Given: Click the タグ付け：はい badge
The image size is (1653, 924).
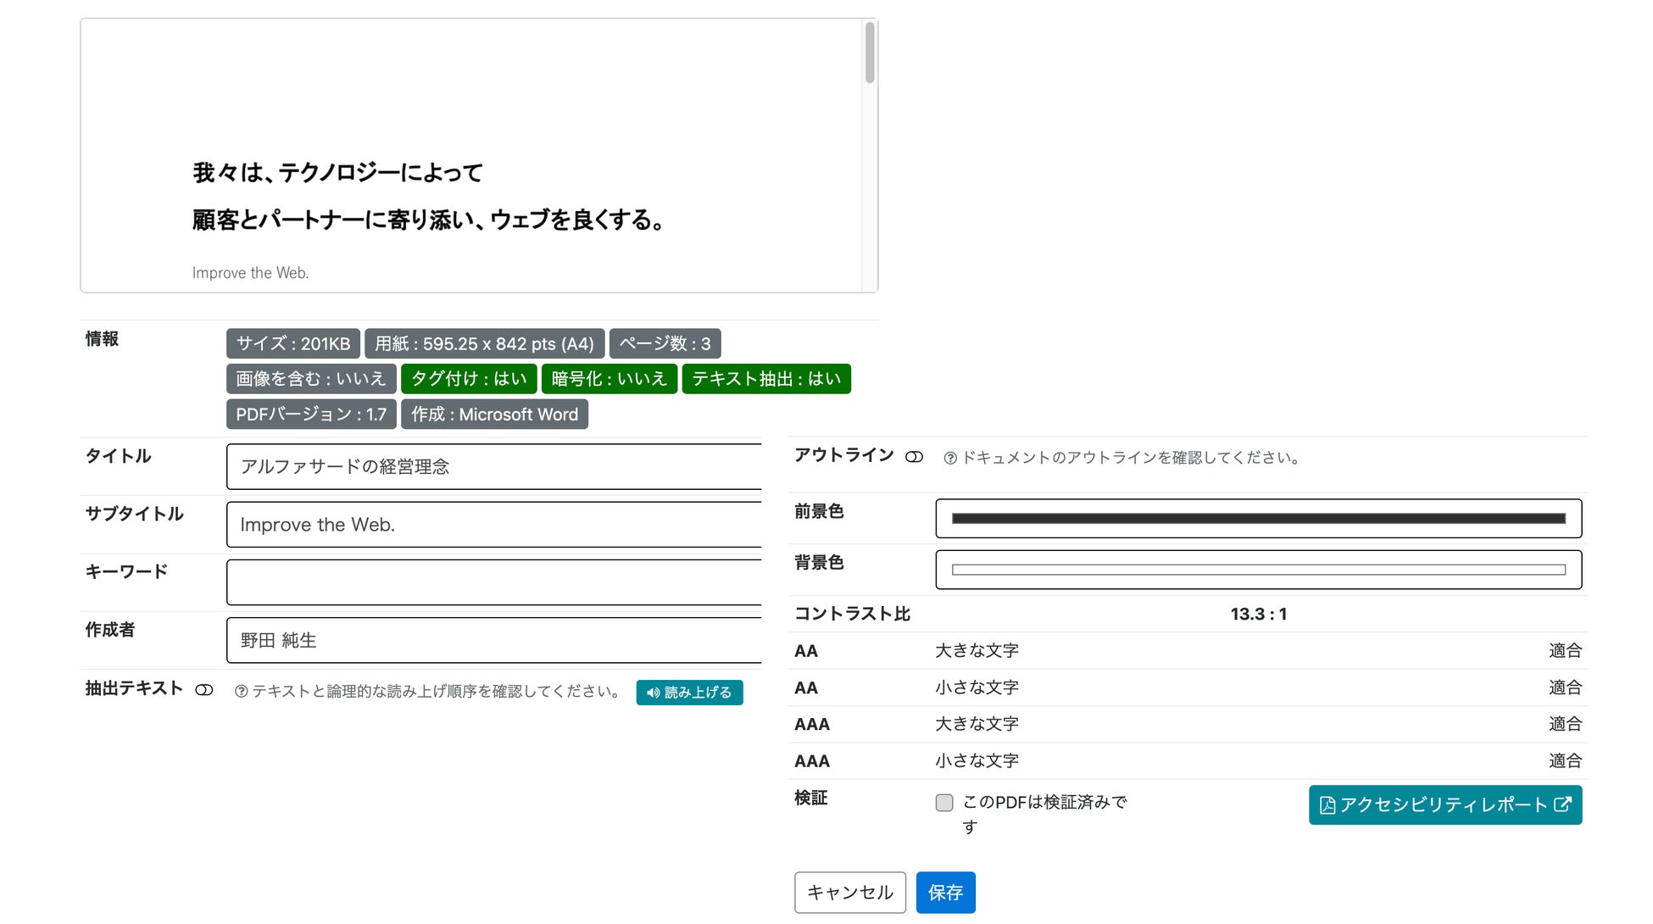Looking at the screenshot, I should point(469,379).
